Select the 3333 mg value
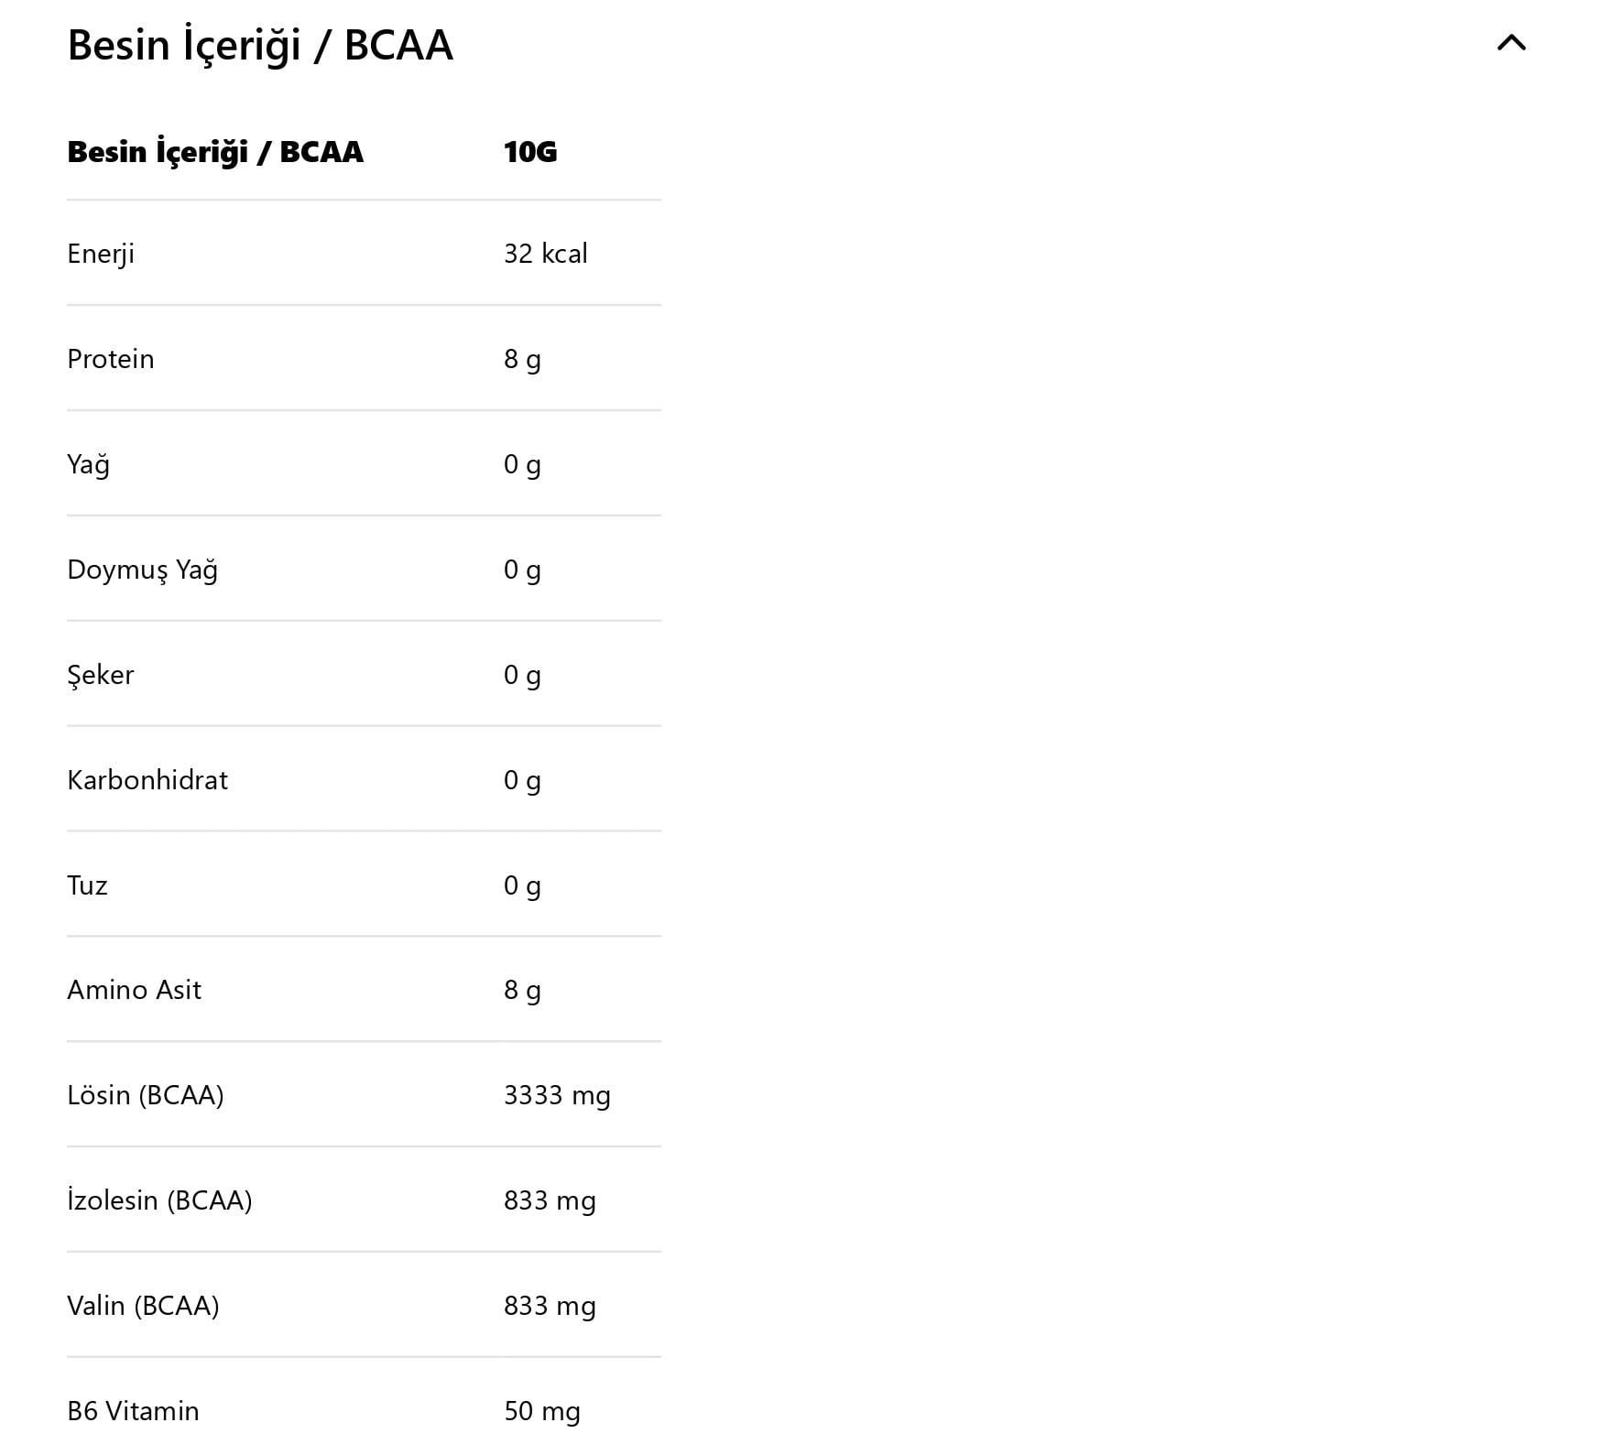 point(557,1095)
